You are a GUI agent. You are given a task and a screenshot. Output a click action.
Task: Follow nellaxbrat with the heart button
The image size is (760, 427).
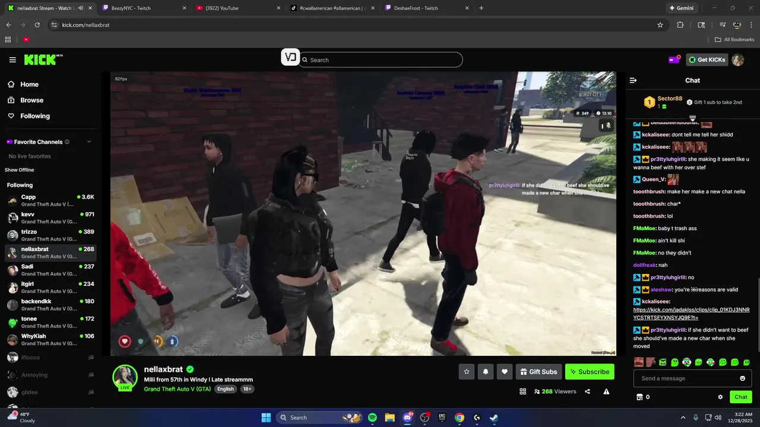pos(505,372)
